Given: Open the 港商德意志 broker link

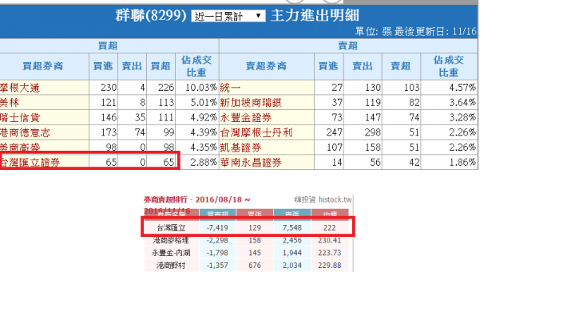Looking at the screenshot, I should tap(25, 132).
